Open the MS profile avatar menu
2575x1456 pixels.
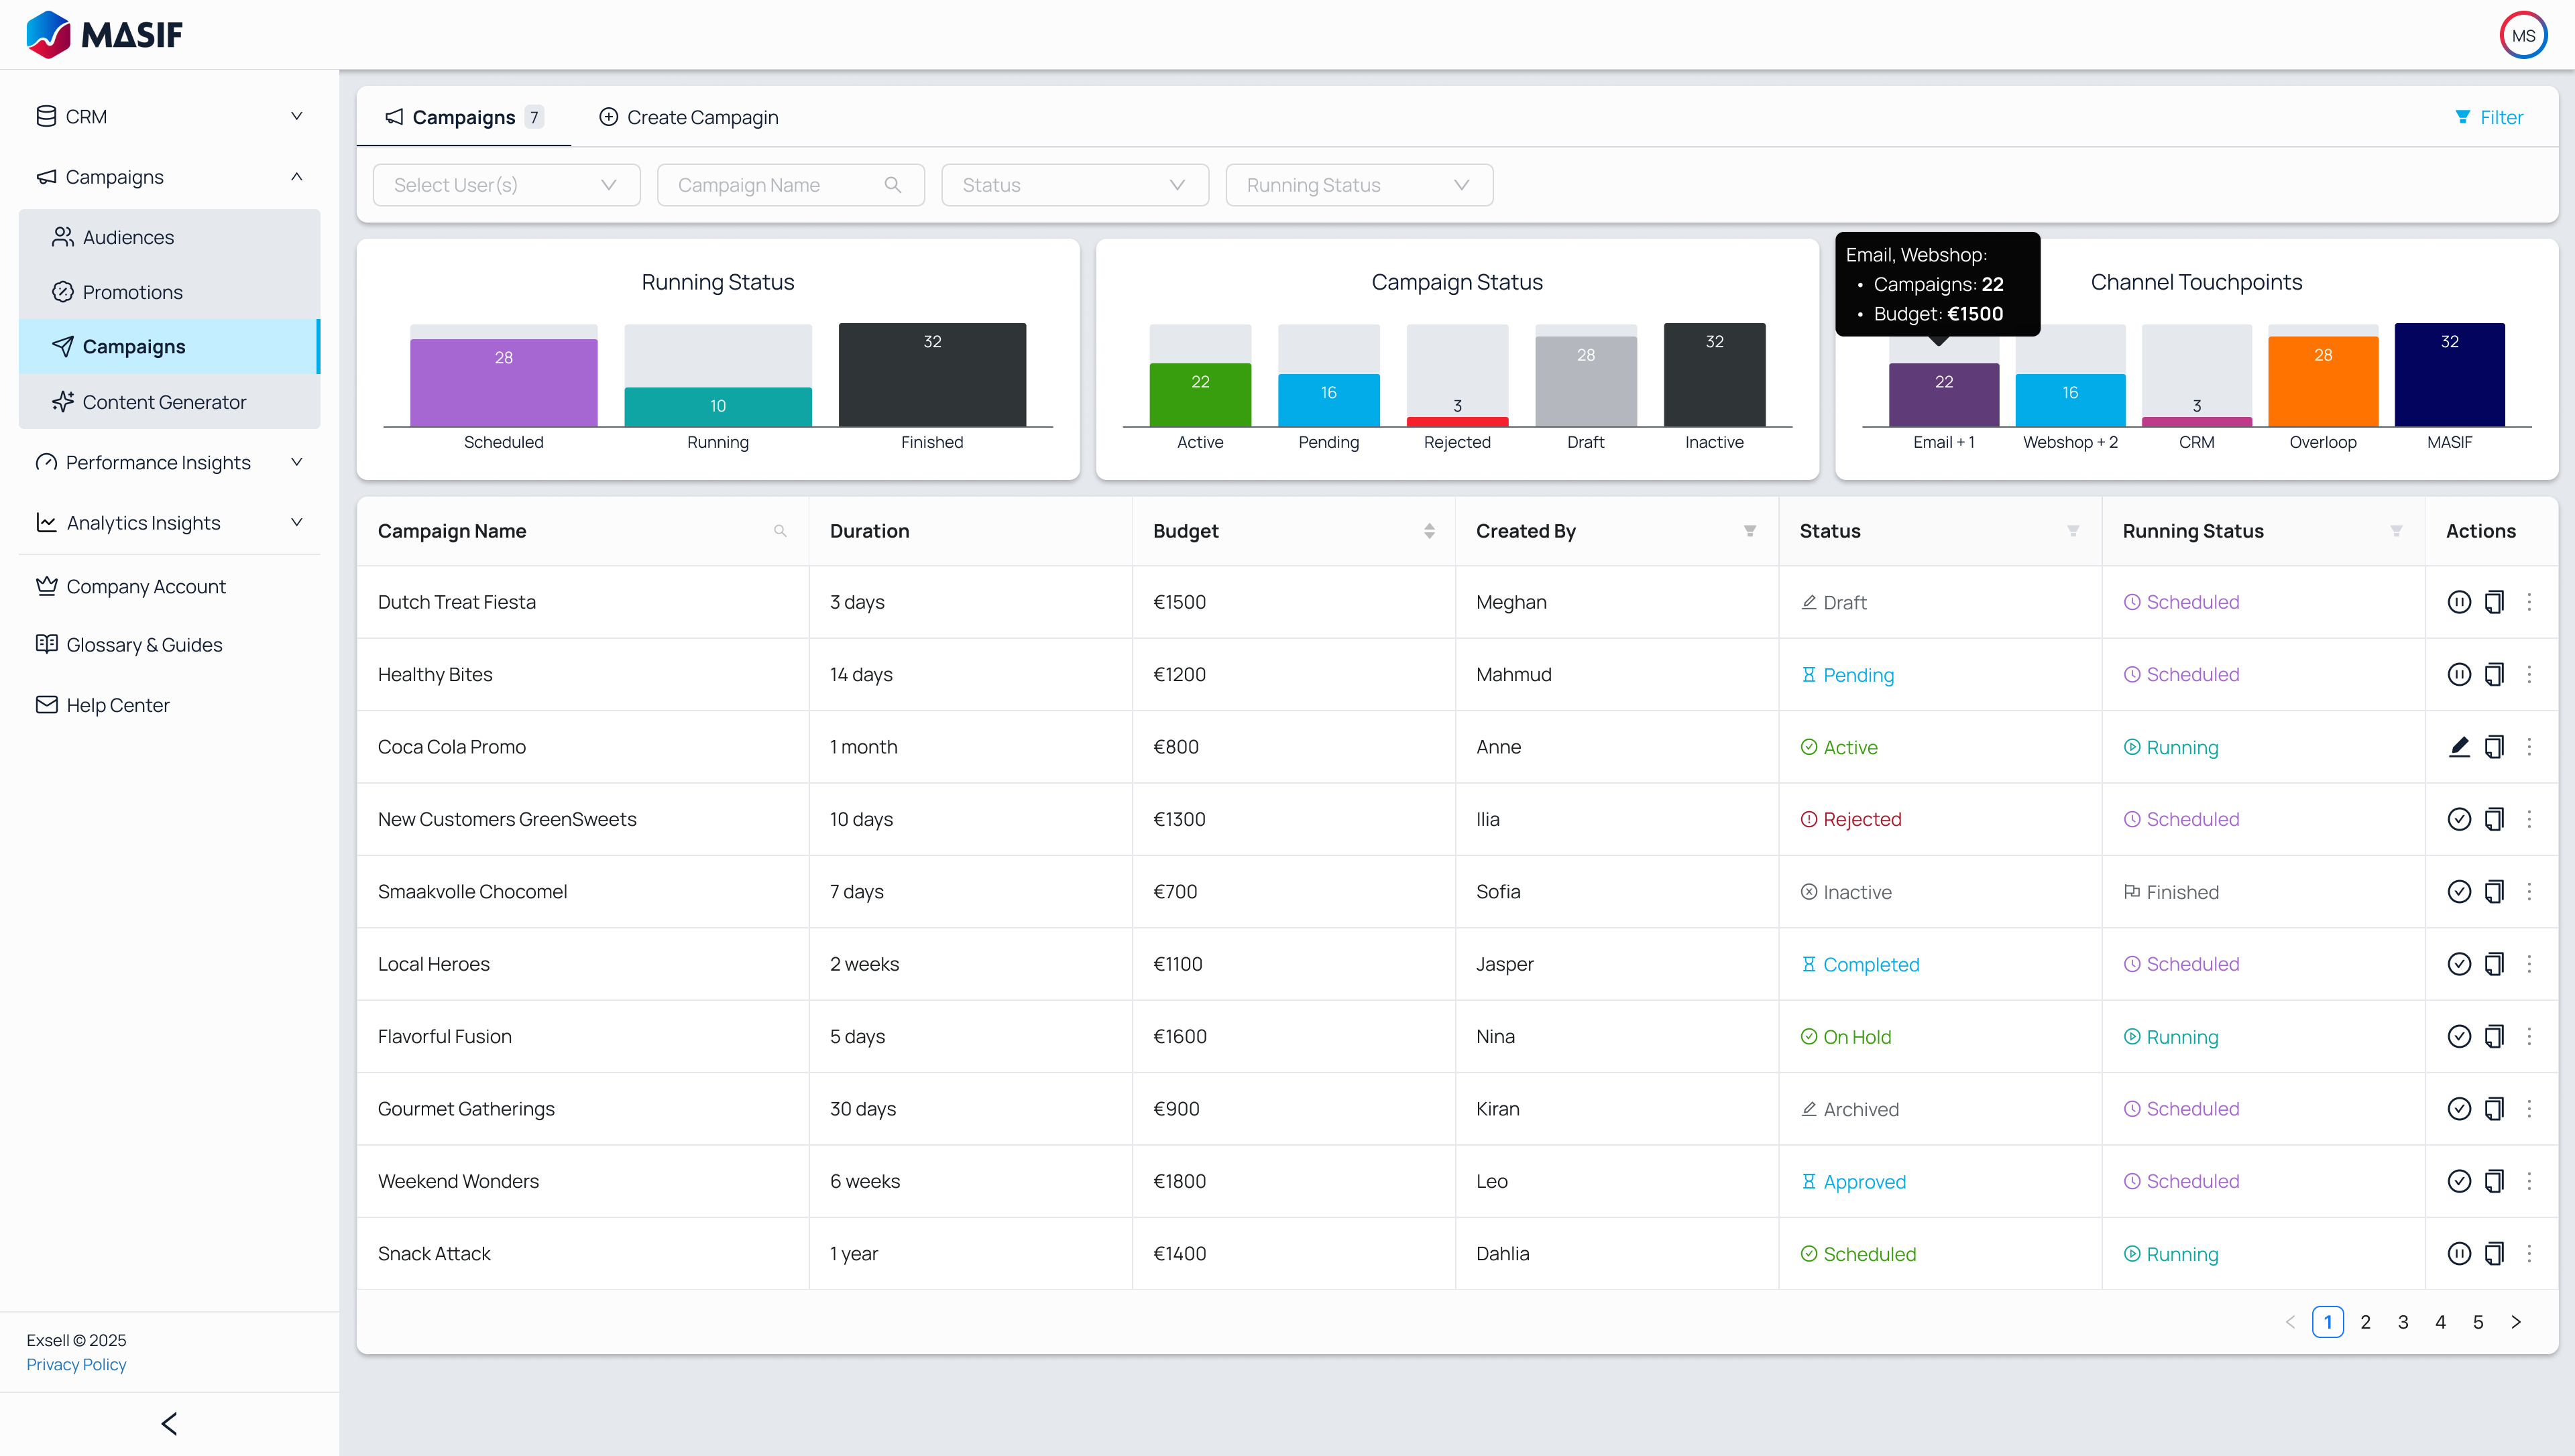click(x=2524, y=34)
